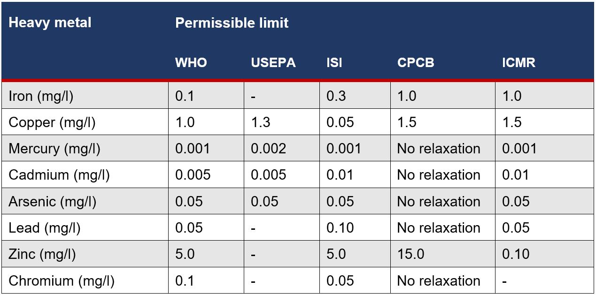Click the Heavy metal column header

pos(50,23)
